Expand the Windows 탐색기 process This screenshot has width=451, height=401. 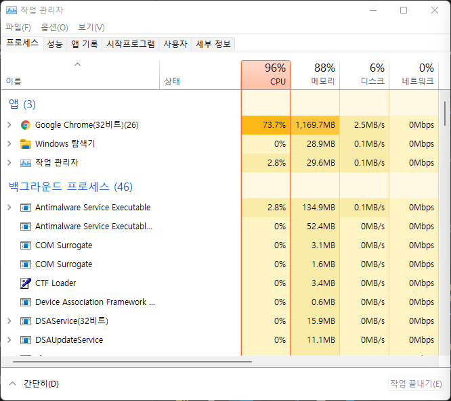[9, 144]
